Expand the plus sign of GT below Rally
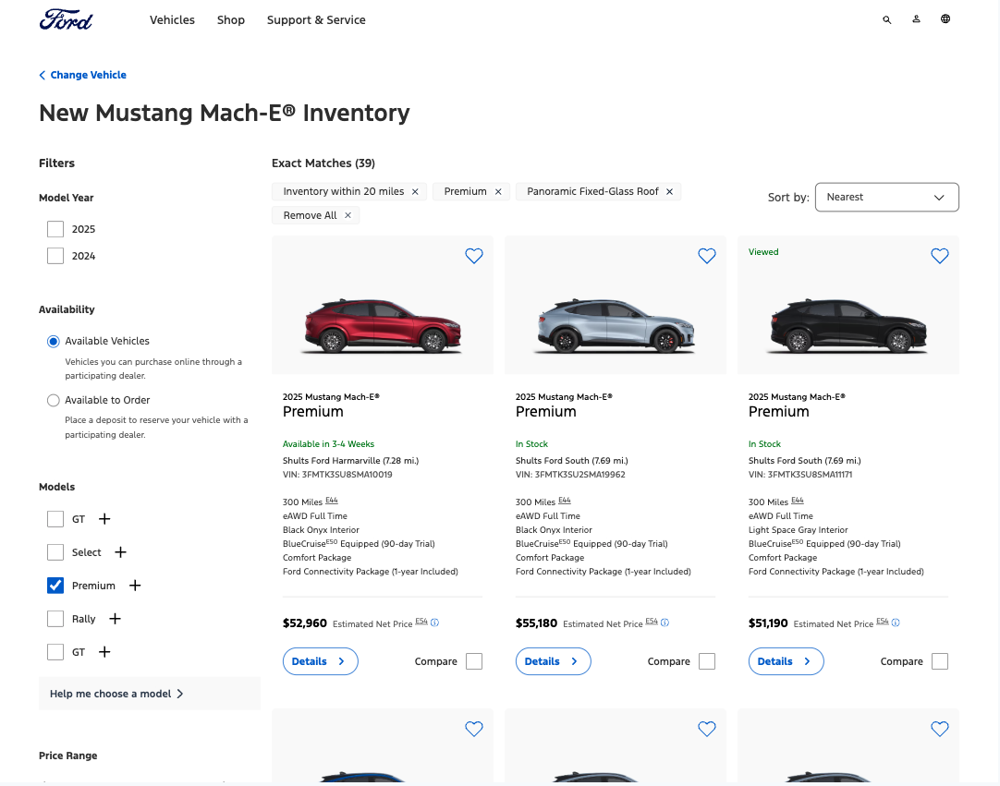 [x=104, y=651]
